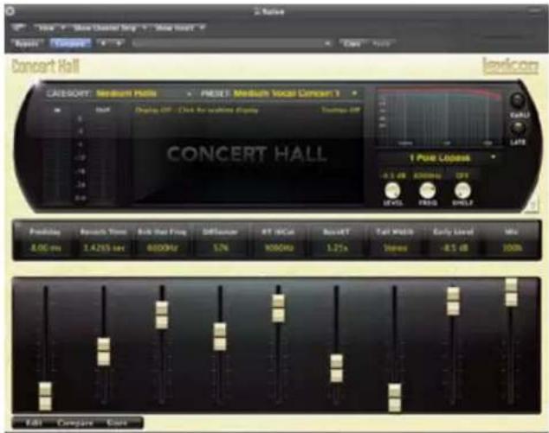This screenshot has height=433, width=549.
Task: Click the Copy button in header
Action: pyautogui.click(x=352, y=44)
